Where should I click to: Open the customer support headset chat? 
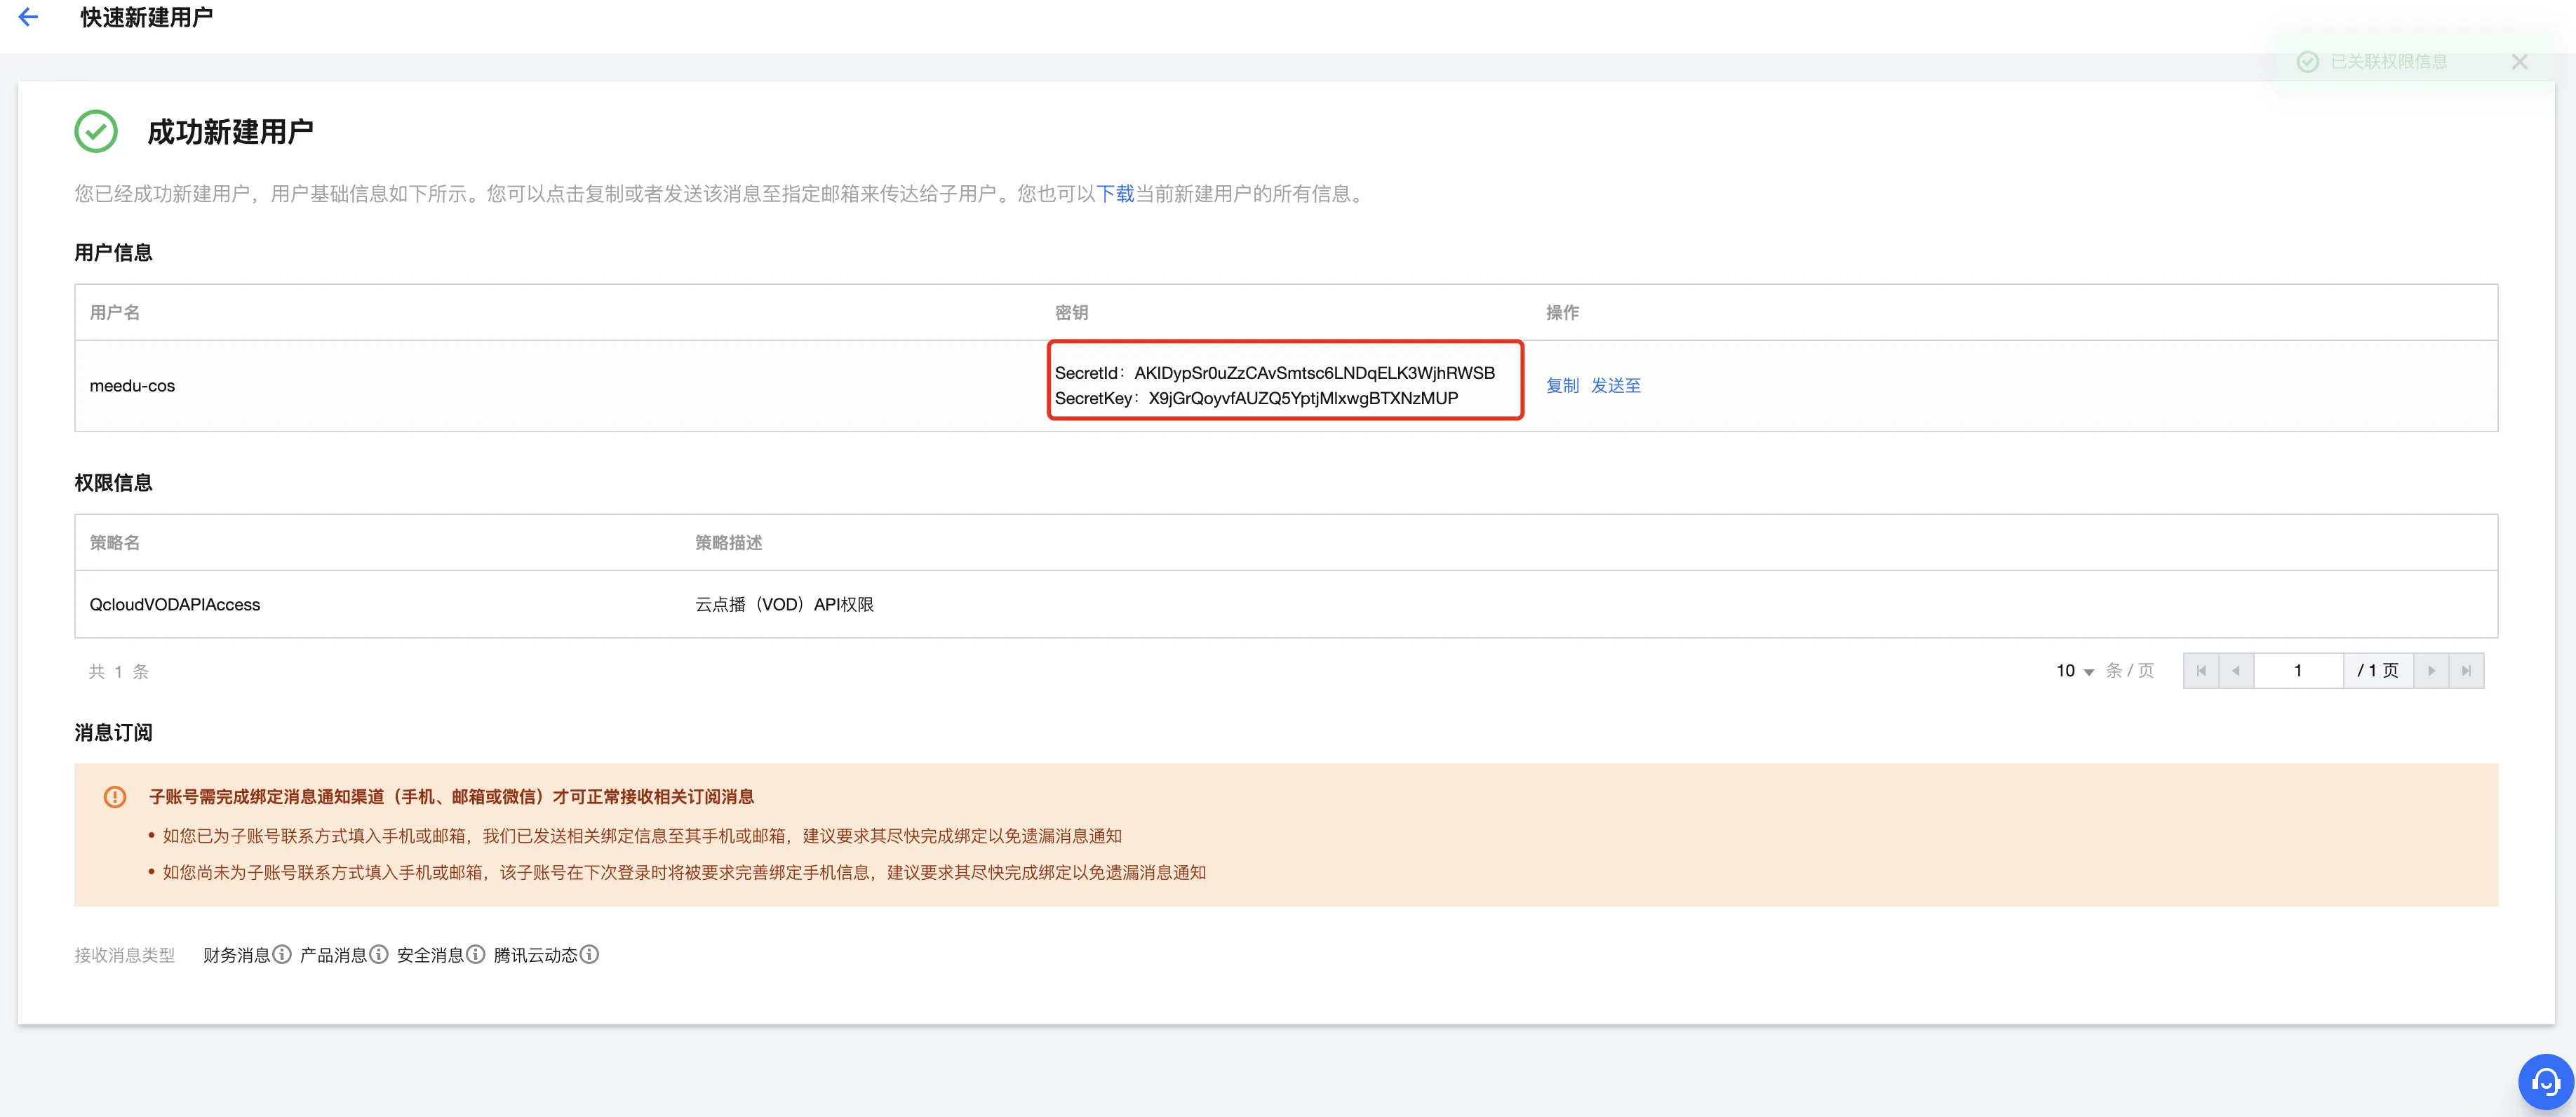[2545, 1081]
